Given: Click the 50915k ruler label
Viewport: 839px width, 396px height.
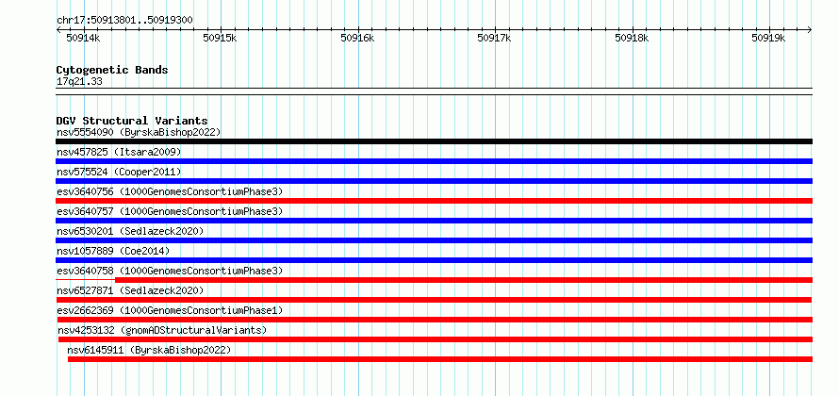Looking at the screenshot, I should point(220,38).
